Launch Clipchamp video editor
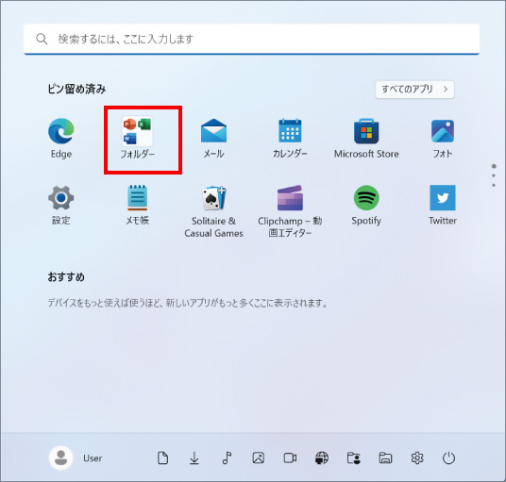Viewport: 506px width, 482px height. click(x=290, y=211)
